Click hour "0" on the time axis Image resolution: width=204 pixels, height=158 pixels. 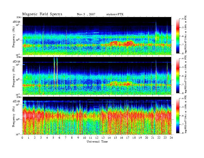22,138
